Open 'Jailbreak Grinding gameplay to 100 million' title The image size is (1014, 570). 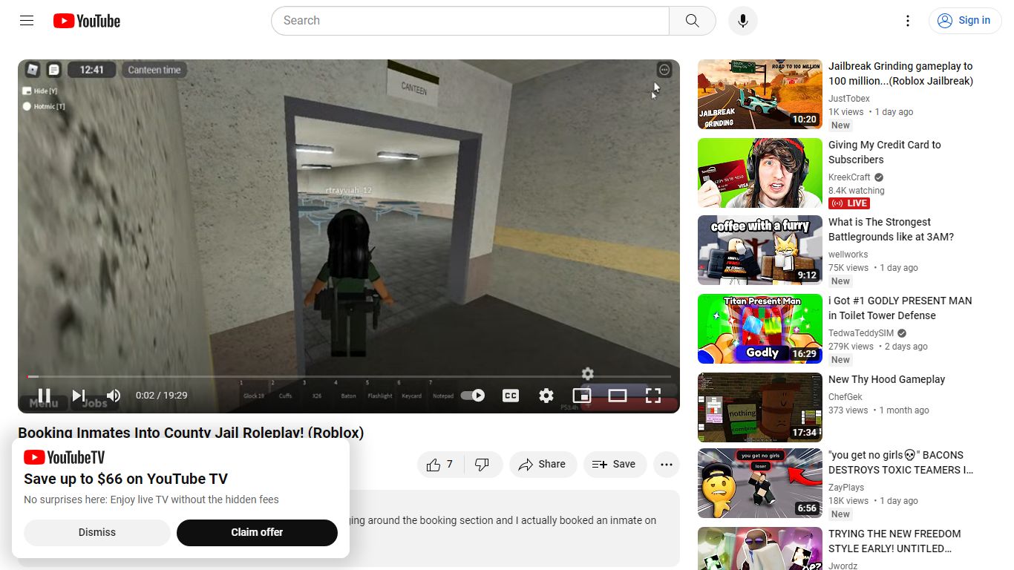pyautogui.click(x=900, y=73)
